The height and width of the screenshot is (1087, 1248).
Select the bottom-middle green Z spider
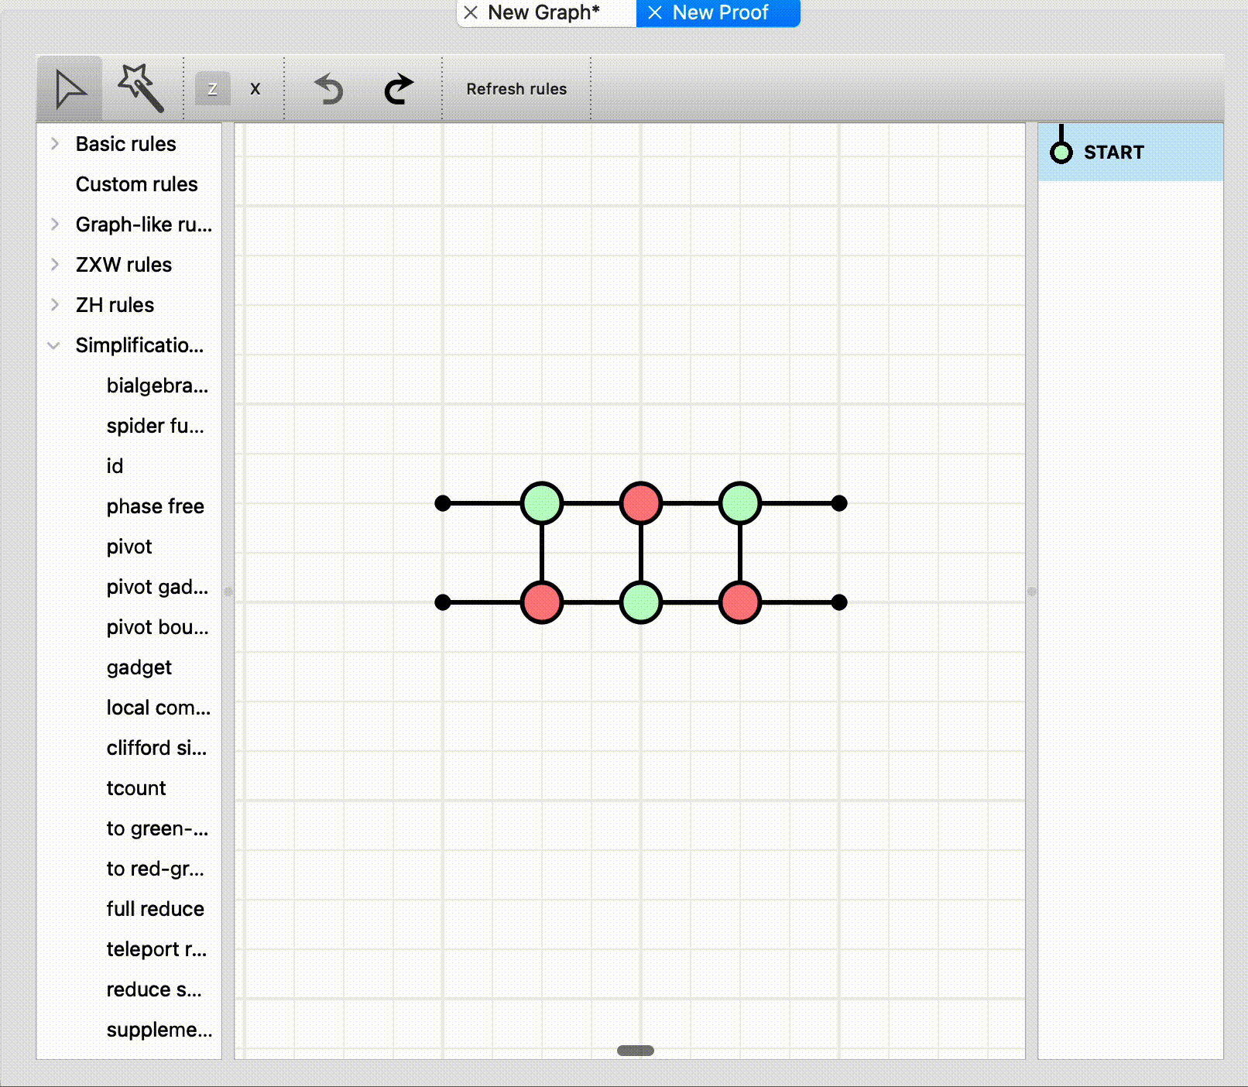click(x=641, y=602)
